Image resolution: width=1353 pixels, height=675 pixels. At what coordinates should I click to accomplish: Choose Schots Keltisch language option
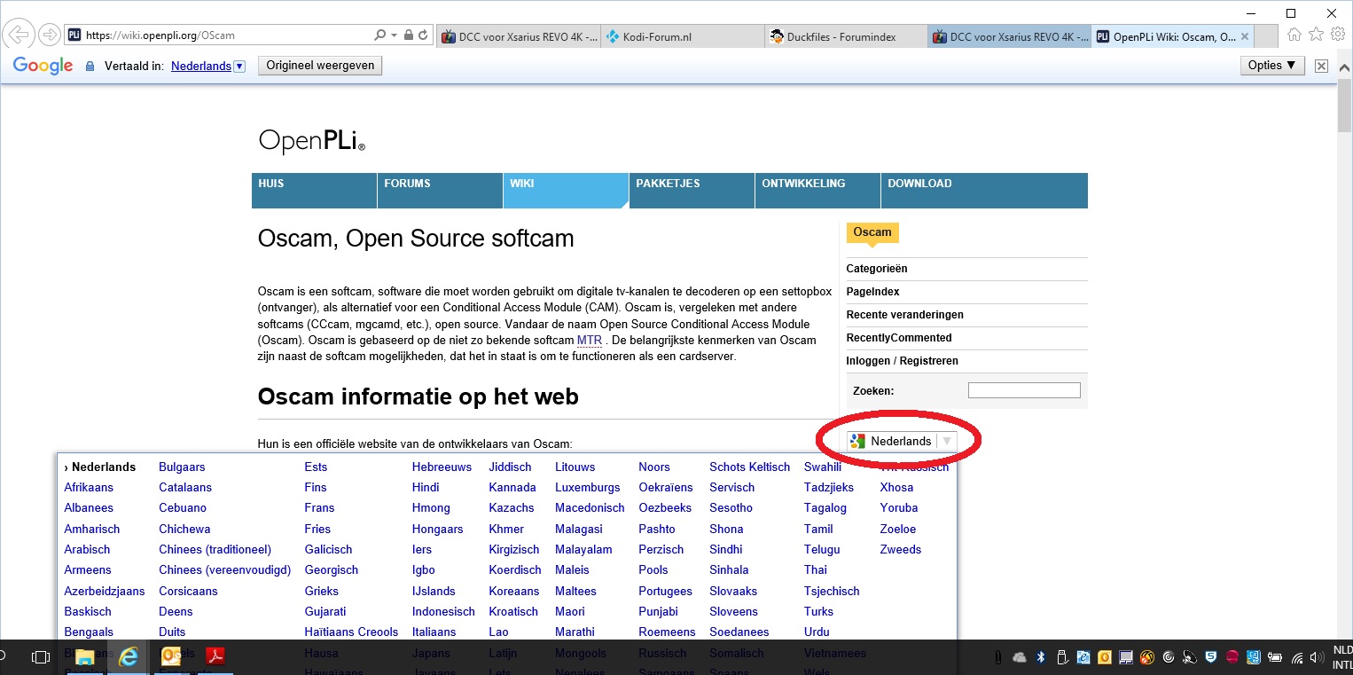(749, 467)
